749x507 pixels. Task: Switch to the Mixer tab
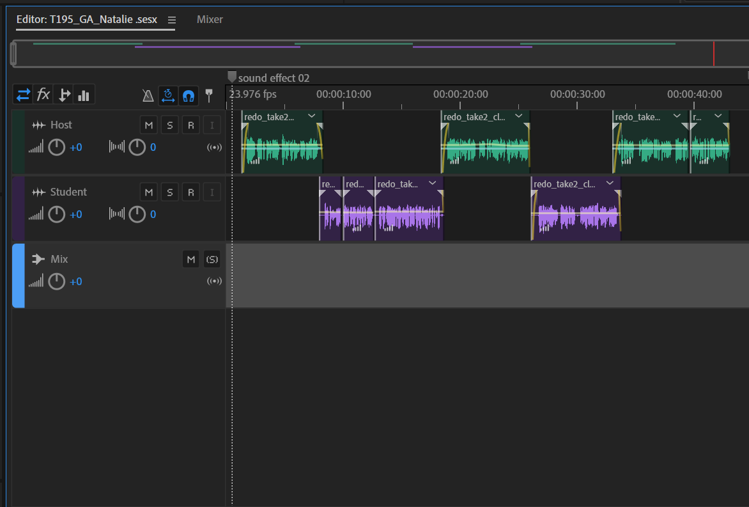[210, 19]
